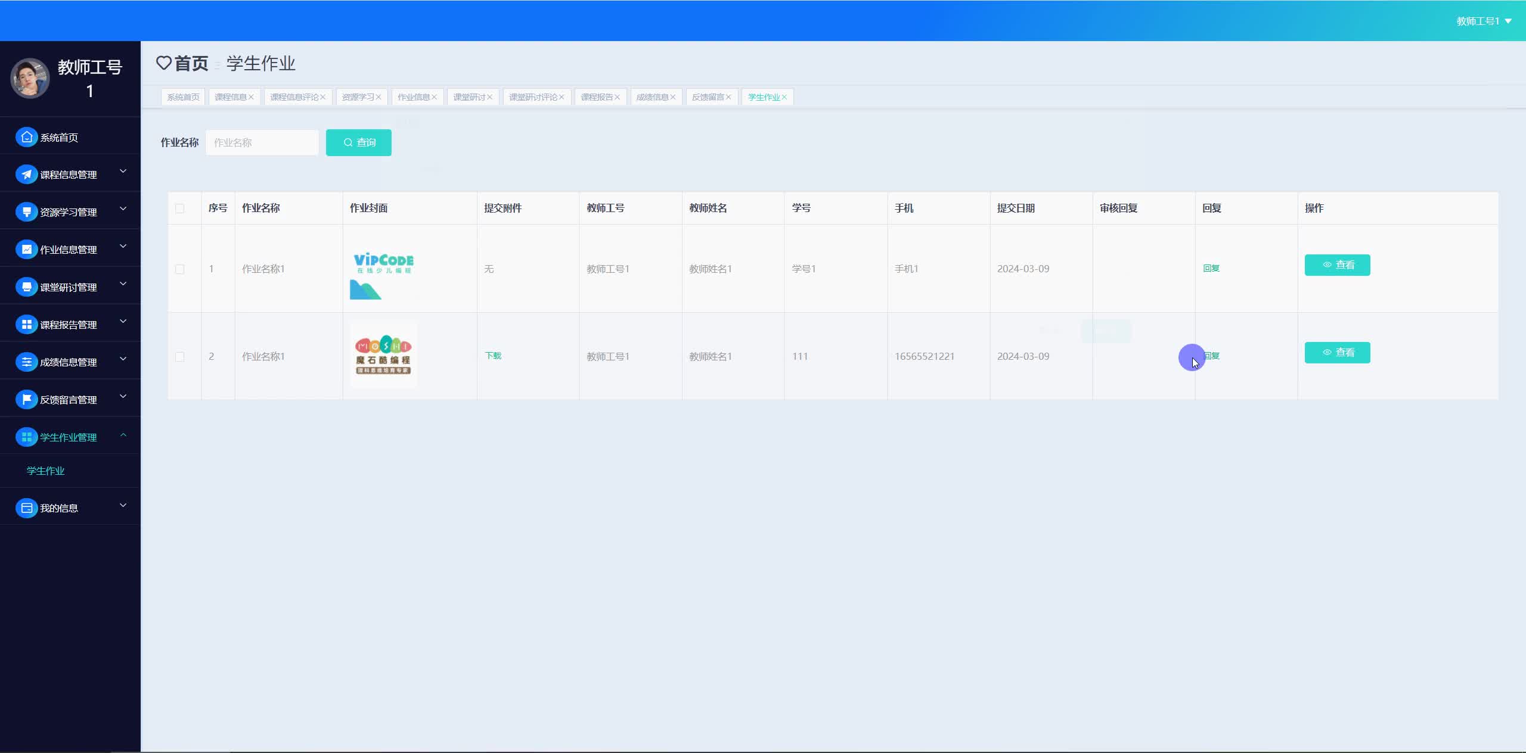Image resolution: width=1526 pixels, height=753 pixels.
Task: Click the 反馈留言管理 flag icon
Action: coord(26,400)
